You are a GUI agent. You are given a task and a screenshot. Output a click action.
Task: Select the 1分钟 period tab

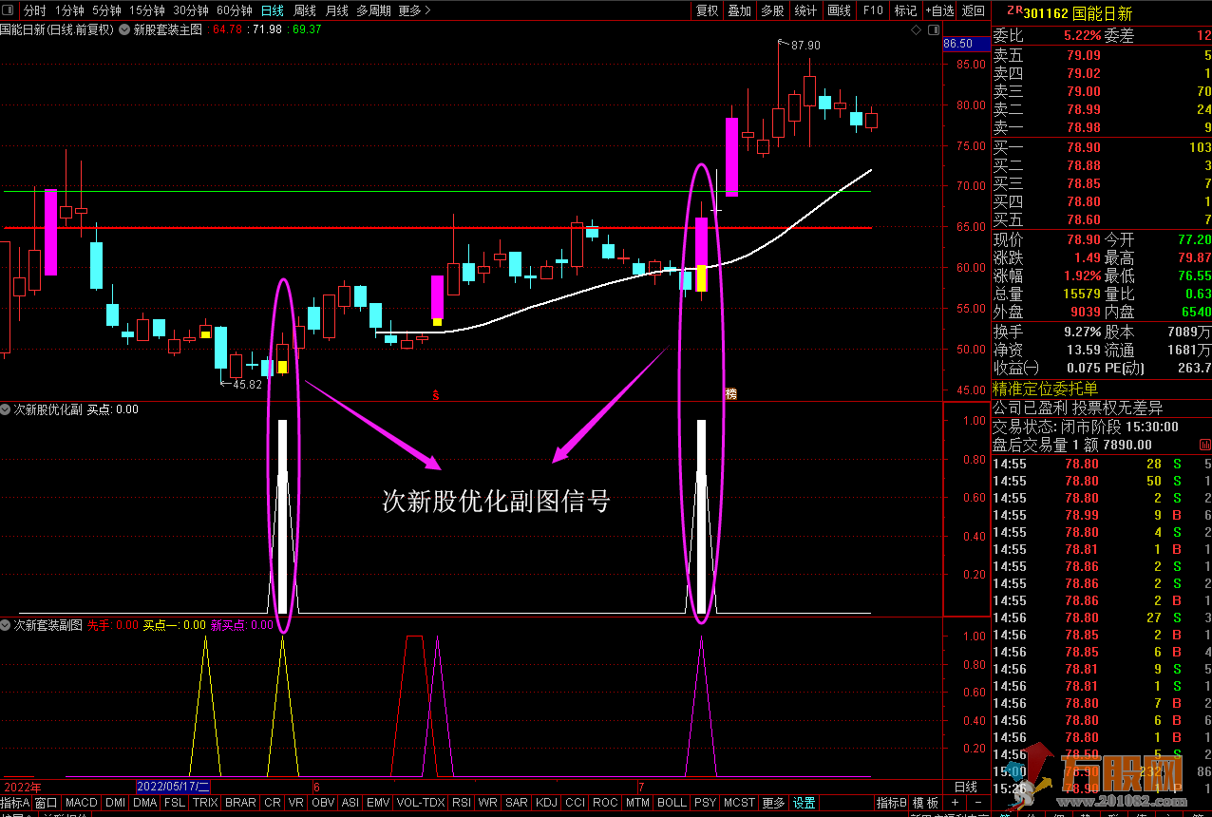tap(69, 10)
